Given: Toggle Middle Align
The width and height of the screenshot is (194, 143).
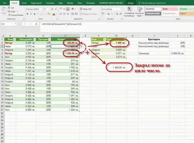Looking at the screenshot, I should (x=64, y=9).
